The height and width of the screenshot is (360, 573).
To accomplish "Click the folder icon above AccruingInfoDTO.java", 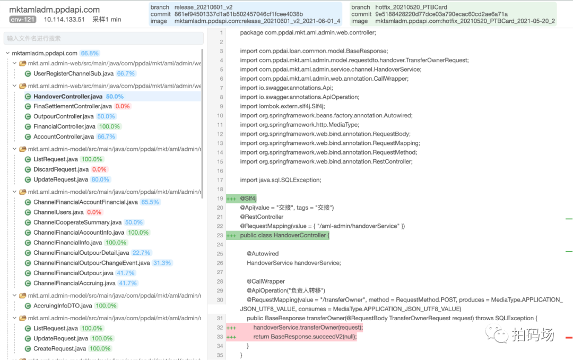I will coord(22,295).
